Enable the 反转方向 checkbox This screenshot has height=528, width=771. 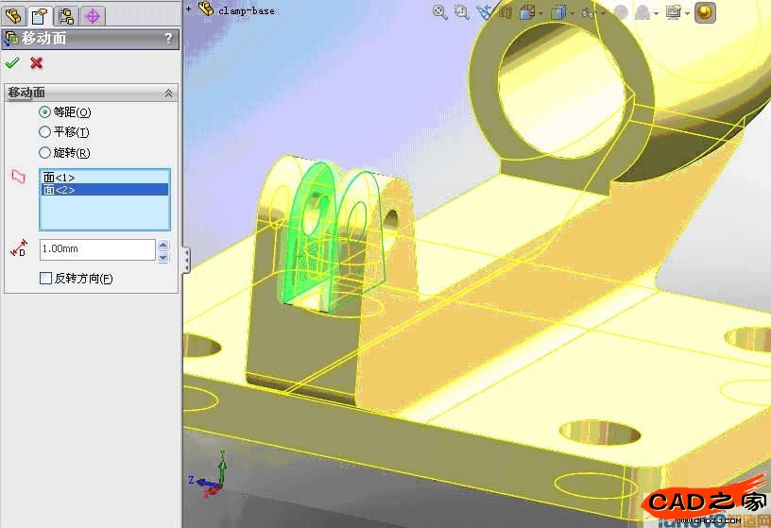tap(45, 279)
